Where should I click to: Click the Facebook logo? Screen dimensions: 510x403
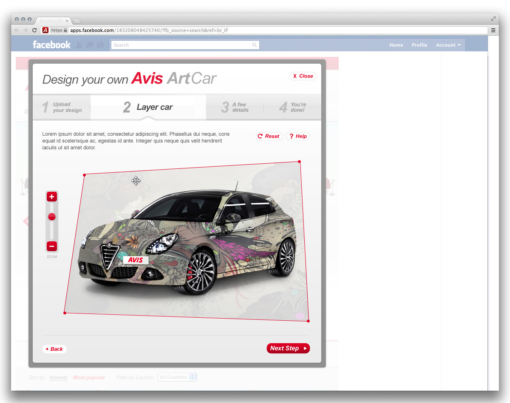[x=51, y=45]
